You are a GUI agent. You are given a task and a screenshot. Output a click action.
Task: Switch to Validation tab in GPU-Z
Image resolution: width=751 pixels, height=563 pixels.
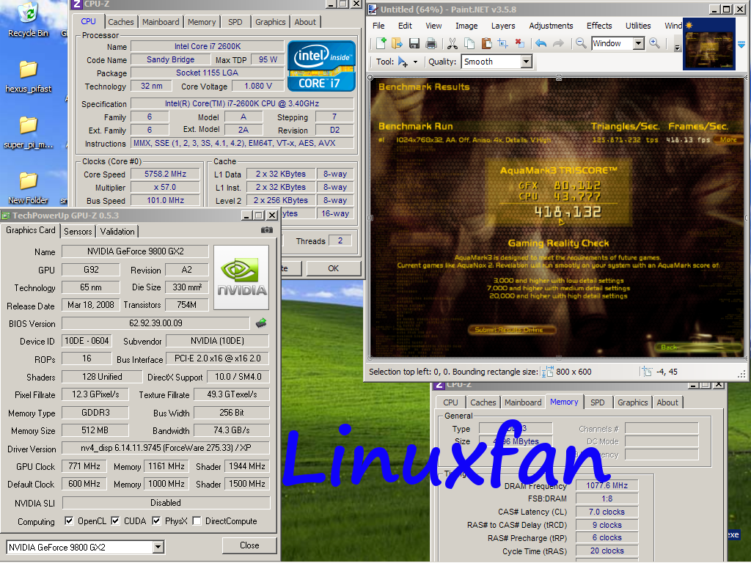click(117, 232)
